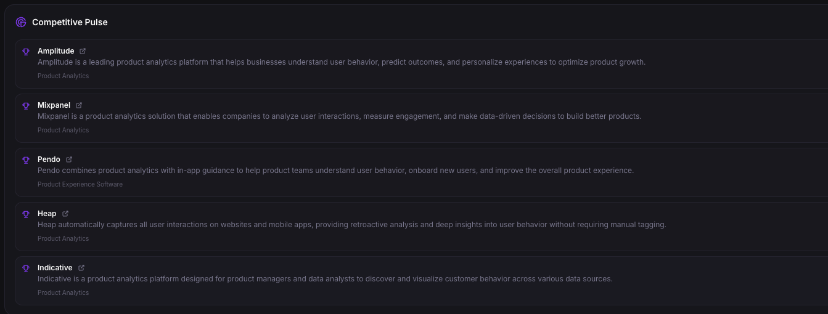Click the Amplitude competitor name
This screenshot has height=314, width=828.
55,51
